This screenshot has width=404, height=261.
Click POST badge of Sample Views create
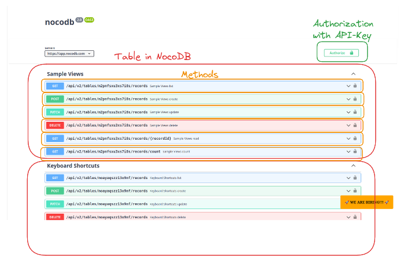(55, 99)
